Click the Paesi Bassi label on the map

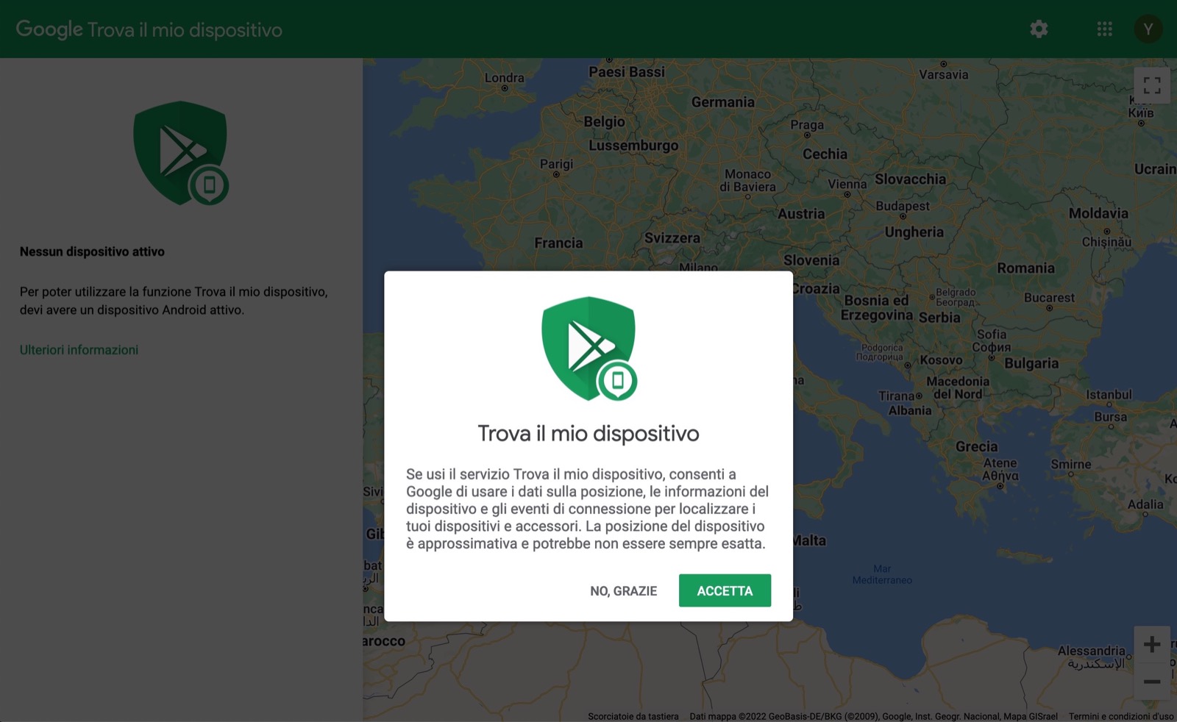coord(627,72)
